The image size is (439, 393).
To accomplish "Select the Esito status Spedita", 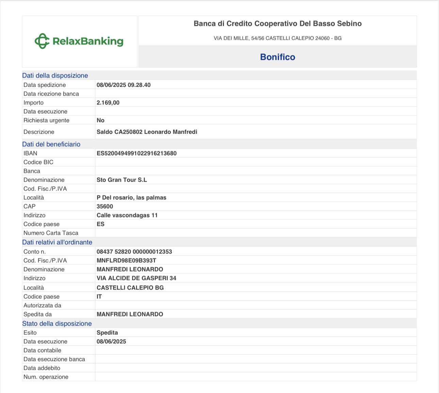I will (x=107, y=332).
